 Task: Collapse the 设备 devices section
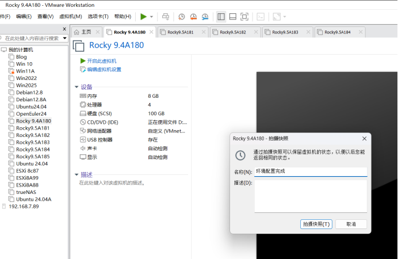[x=76, y=87]
